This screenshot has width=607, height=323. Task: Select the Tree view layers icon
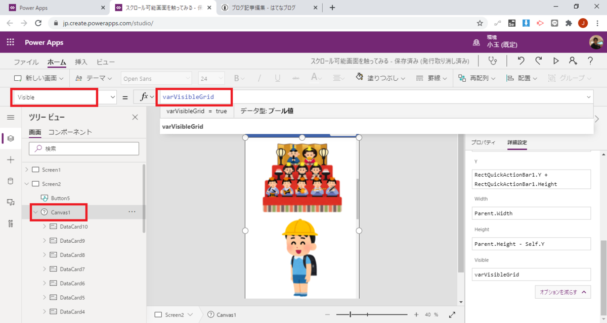coord(11,138)
